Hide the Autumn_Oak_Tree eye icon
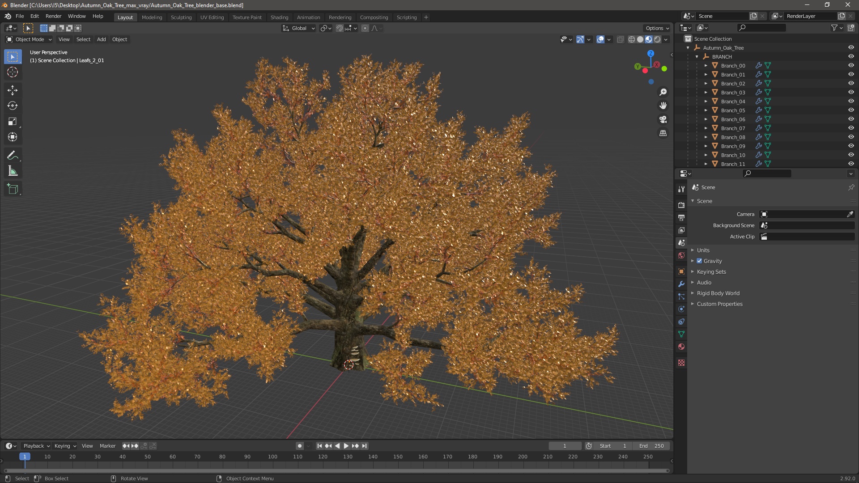Viewport: 859px width, 483px height. point(851,47)
